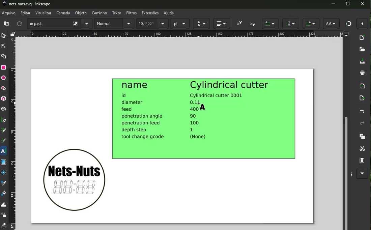
Task: Select the Ellipse tool
Action: [x=4, y=78]
